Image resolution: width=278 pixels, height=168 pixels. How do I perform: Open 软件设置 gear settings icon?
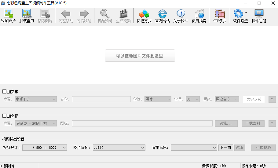coord(238,14)
